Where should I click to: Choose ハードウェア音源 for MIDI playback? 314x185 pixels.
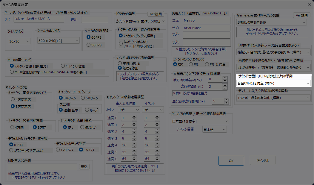63,66
